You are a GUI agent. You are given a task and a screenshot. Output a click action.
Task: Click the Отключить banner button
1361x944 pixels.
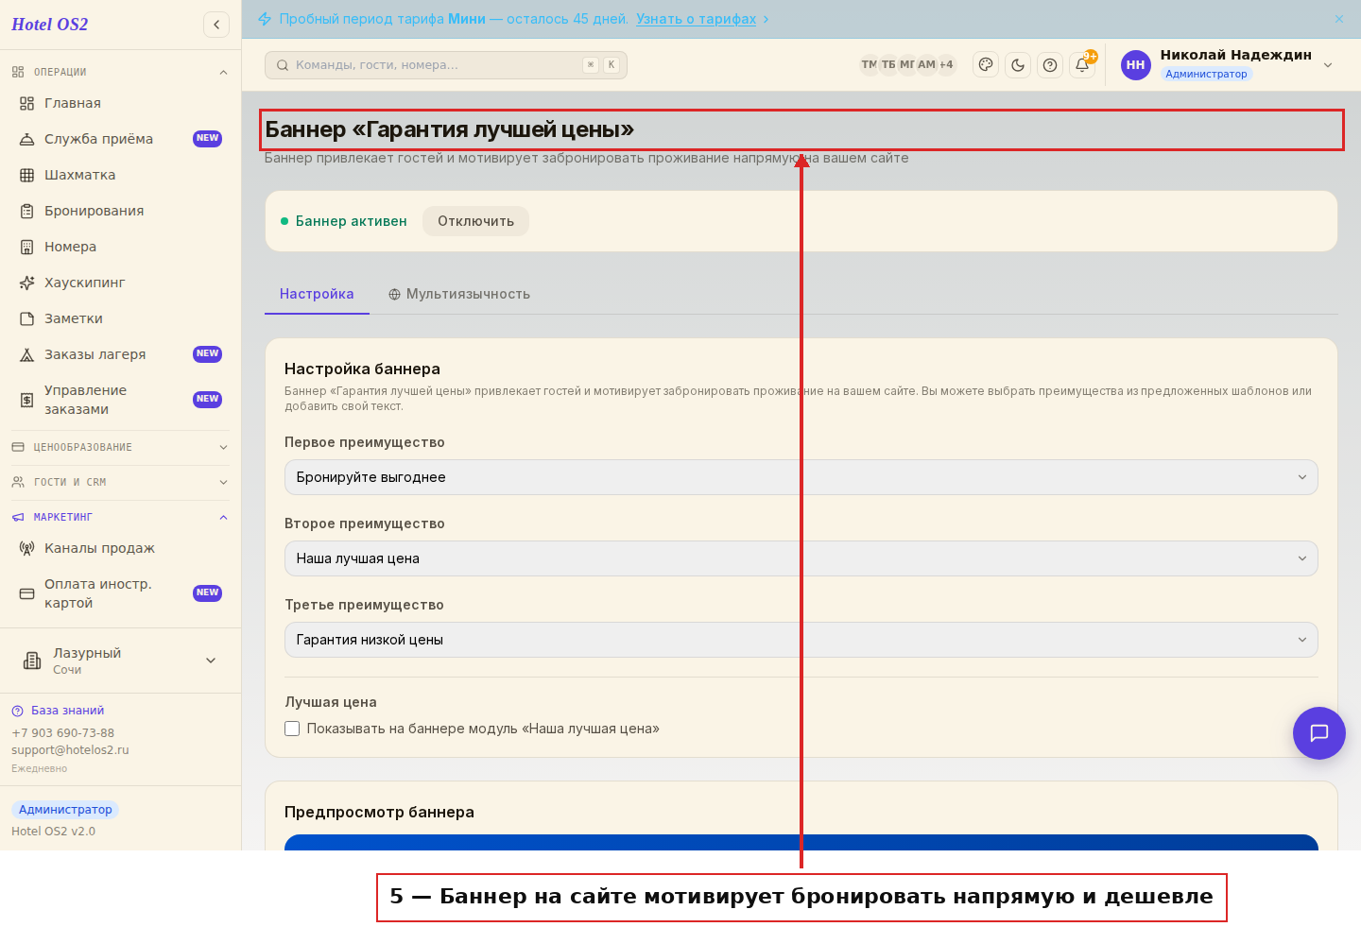475,221
